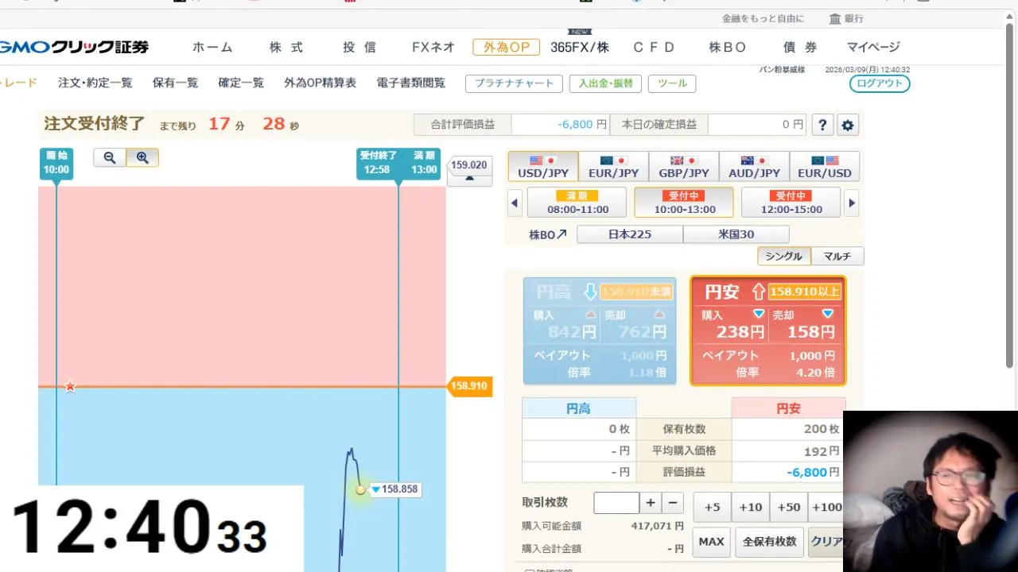The width and height of the screenshot is (1018, 572).
Task: Select the EUR/USD currency pair tab
Action: click(825, 167)
